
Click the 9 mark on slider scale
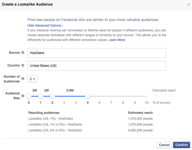135,103
